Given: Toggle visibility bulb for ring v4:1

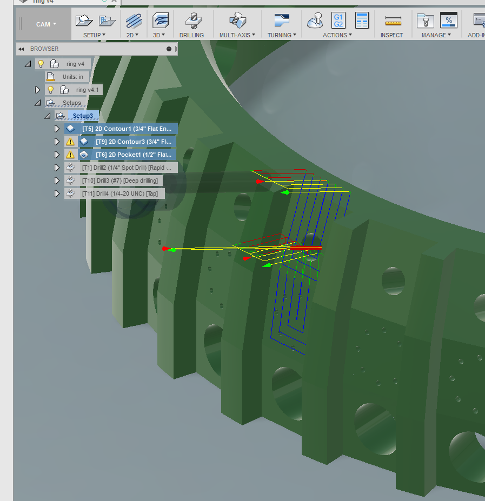Looking at the screenshot, I should [x=50, y=90].
